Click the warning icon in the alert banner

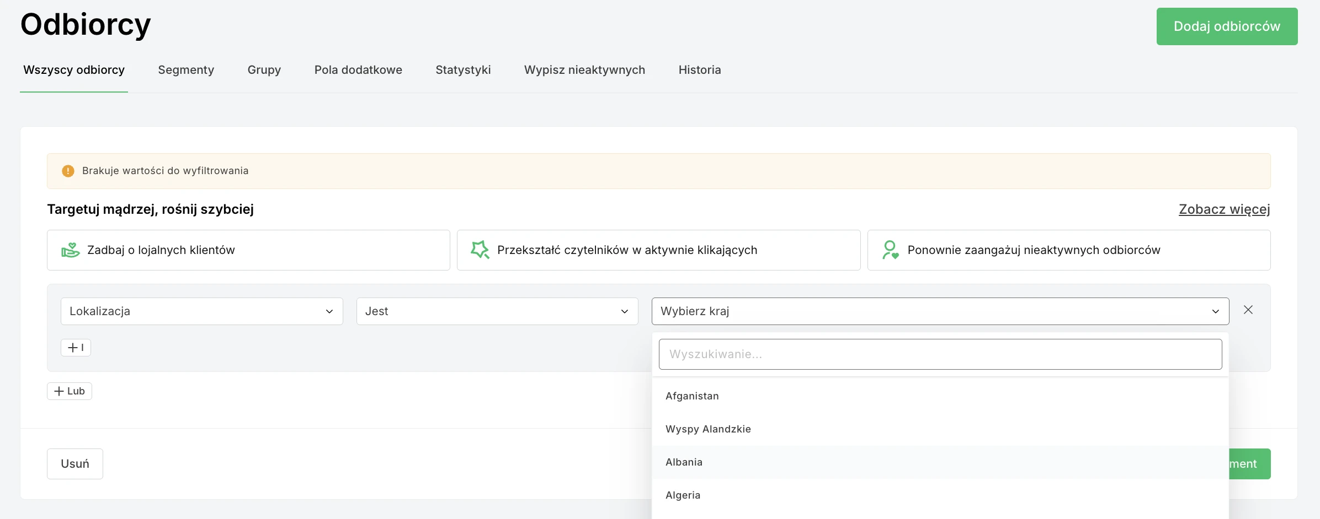[x=67, y=171]
